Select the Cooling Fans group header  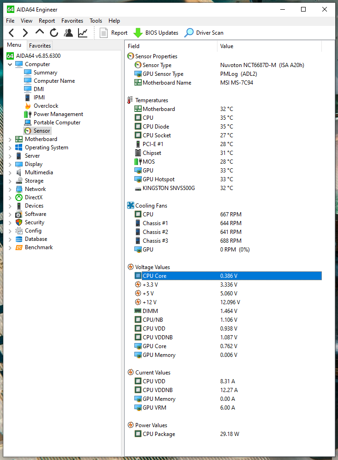click(147, 206)
